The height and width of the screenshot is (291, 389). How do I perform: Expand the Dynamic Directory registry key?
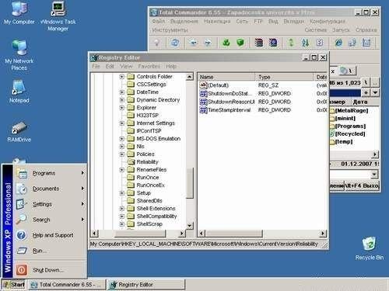click(x=121, y=100)
